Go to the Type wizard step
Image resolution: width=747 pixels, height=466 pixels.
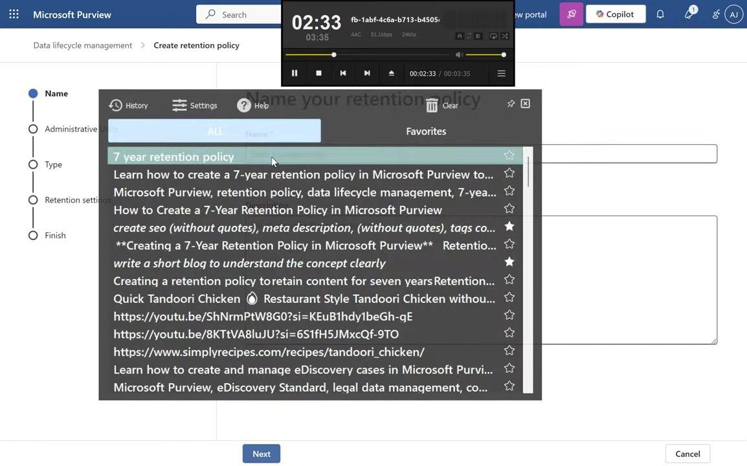tap(45, 164)
